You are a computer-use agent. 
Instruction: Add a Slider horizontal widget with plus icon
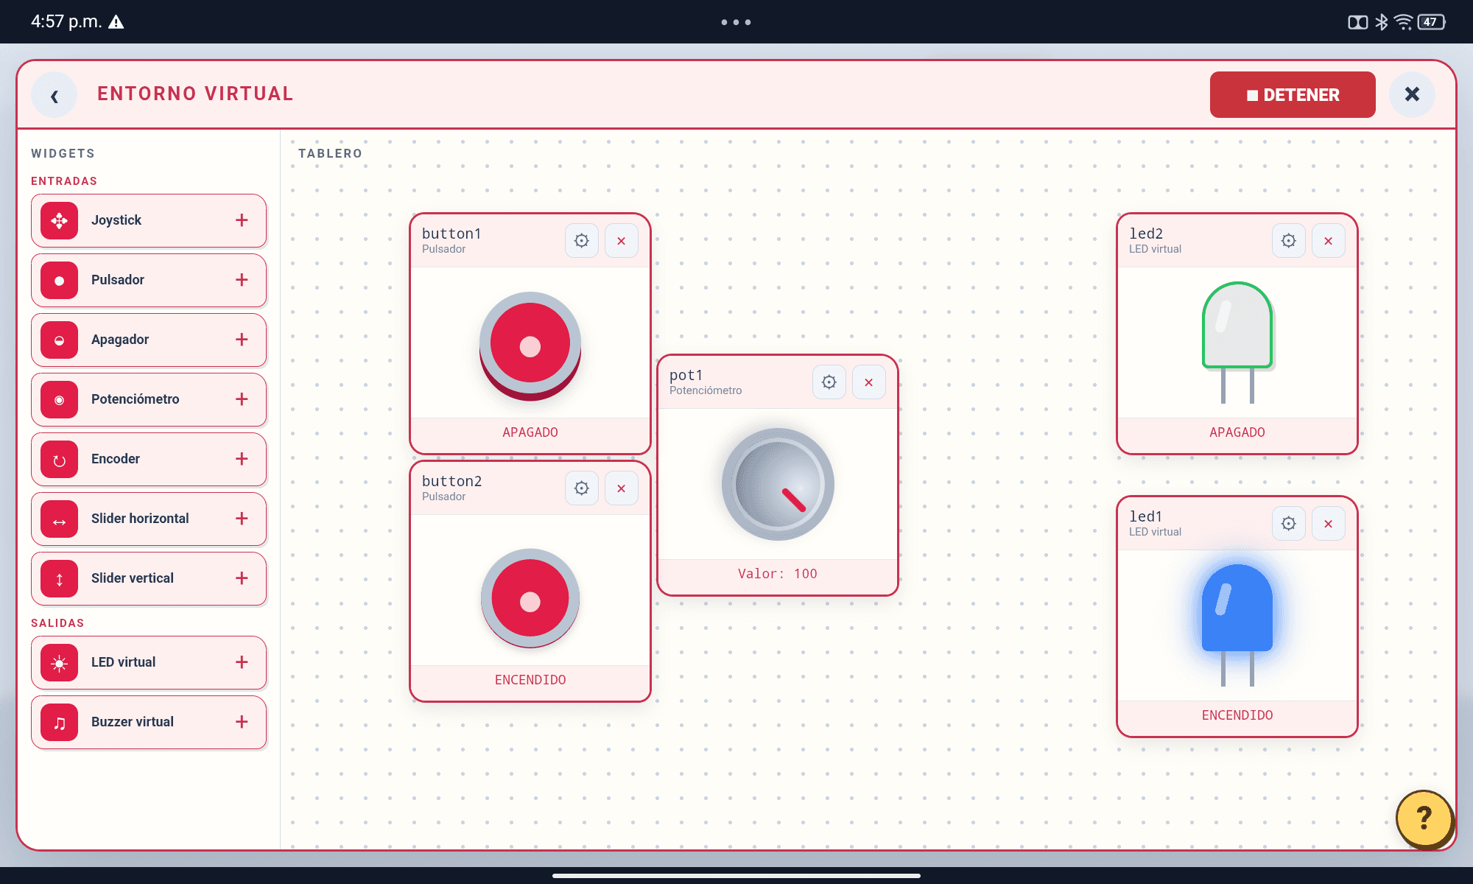(x=242, y=519)
